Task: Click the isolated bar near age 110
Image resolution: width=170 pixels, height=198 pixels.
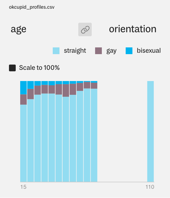Action: pyautogui.click(x=150, y=131)
